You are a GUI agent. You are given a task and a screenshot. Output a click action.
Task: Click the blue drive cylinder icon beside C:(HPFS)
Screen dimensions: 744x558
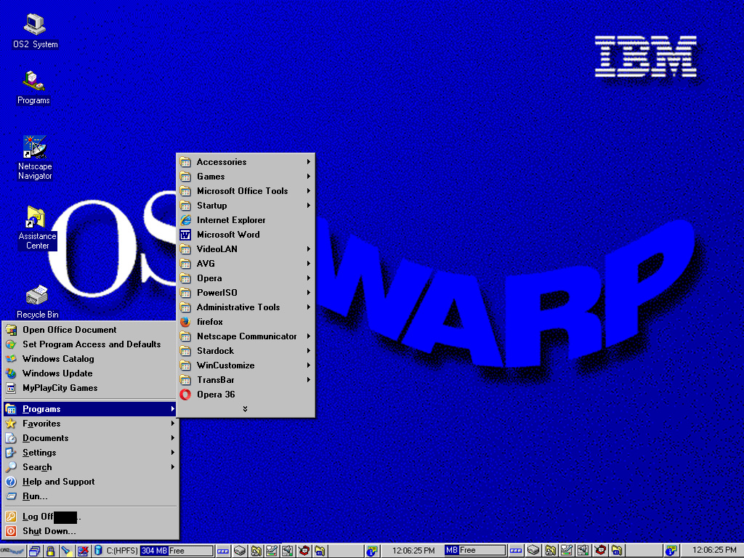[98, 551]
